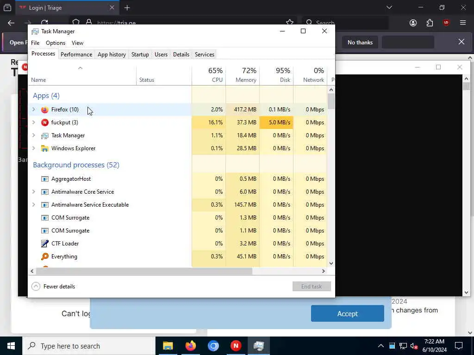Close the Login | Triage tab
Image resolution: width=474 pixels, height=355 pixels.
112,8
